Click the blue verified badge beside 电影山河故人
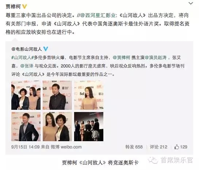The width and height of the screenshot is (199, 170). (46, 49)
